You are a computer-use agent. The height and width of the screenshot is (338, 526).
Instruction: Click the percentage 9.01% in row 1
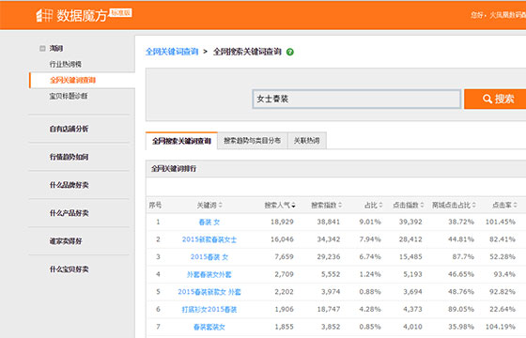(370, 222)
